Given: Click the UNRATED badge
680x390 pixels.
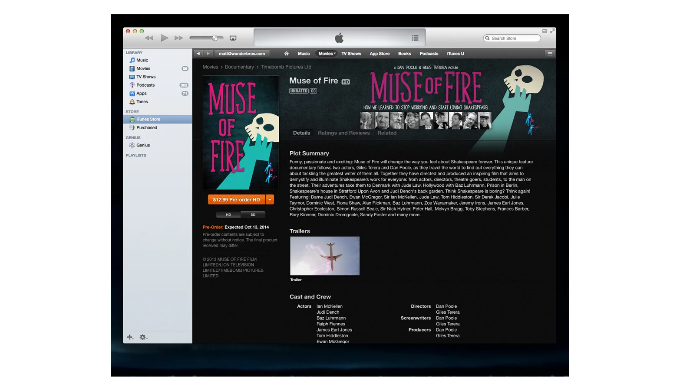Looking at the screenshot, I should [x=299, y=91].
